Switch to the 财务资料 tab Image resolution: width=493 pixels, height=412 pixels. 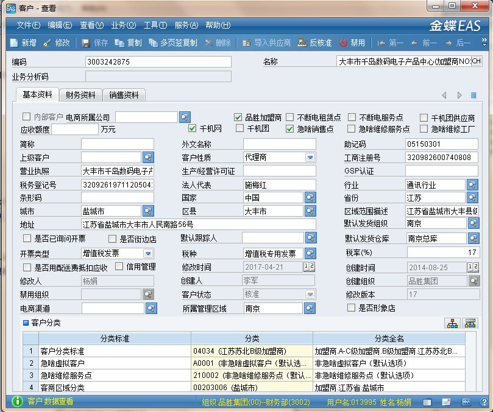(80, 95)
